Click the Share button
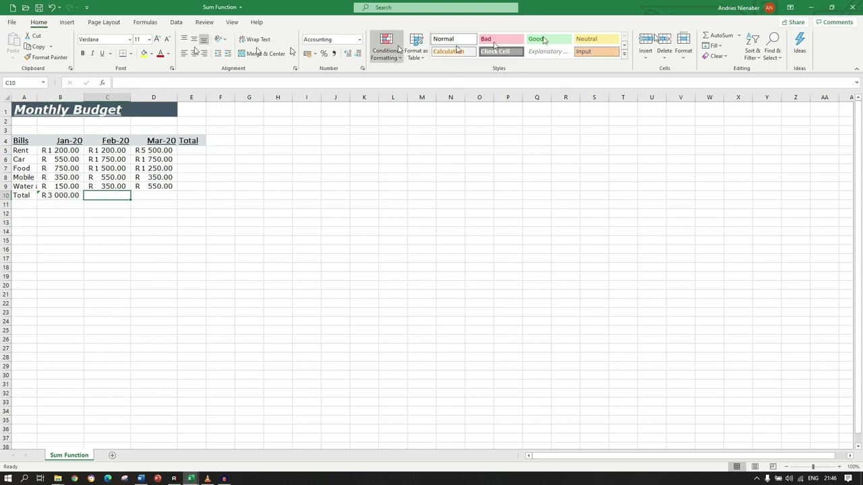 793,22
